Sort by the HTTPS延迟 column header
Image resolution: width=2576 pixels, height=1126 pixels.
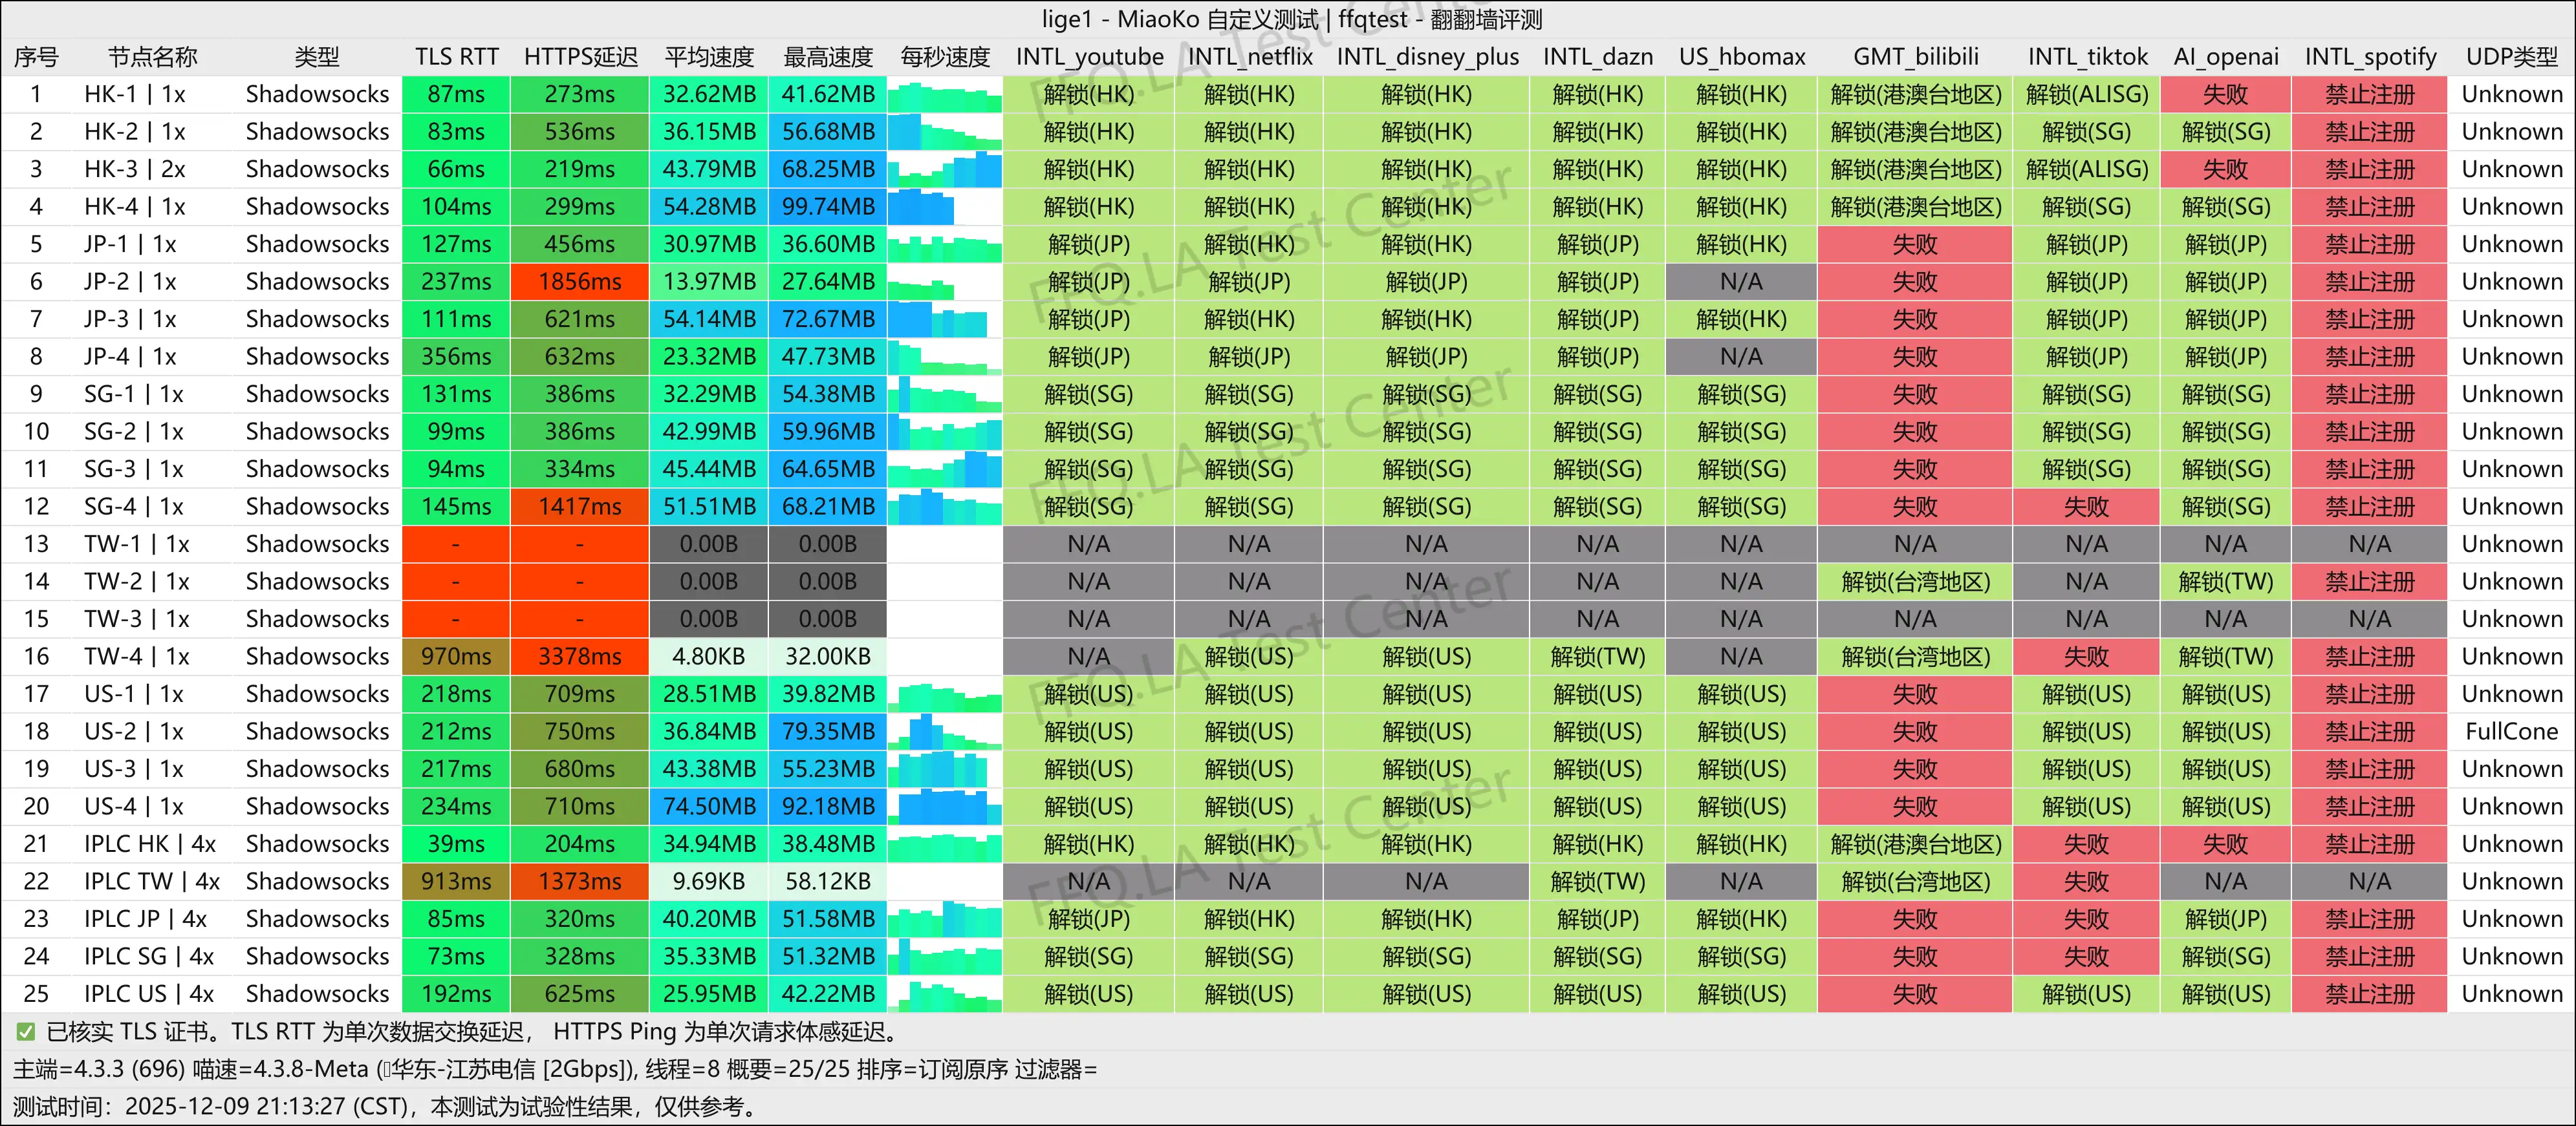coord(580,57)
